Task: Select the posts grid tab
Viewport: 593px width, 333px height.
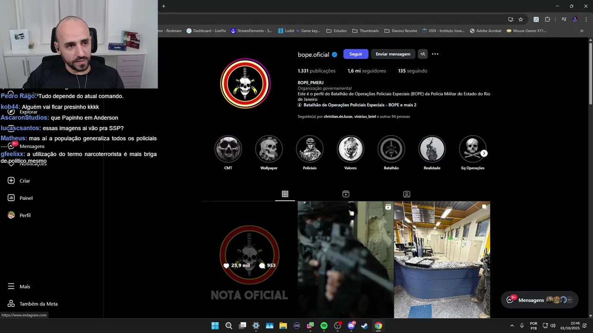Action: (285, 194)
